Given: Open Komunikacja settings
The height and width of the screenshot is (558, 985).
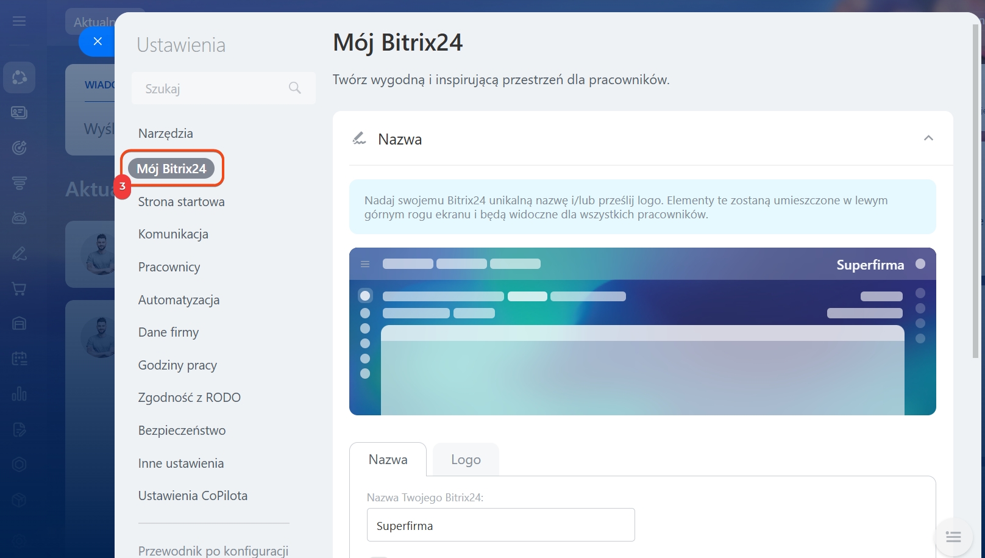Looking at the screenshot, I should [173, 234].
